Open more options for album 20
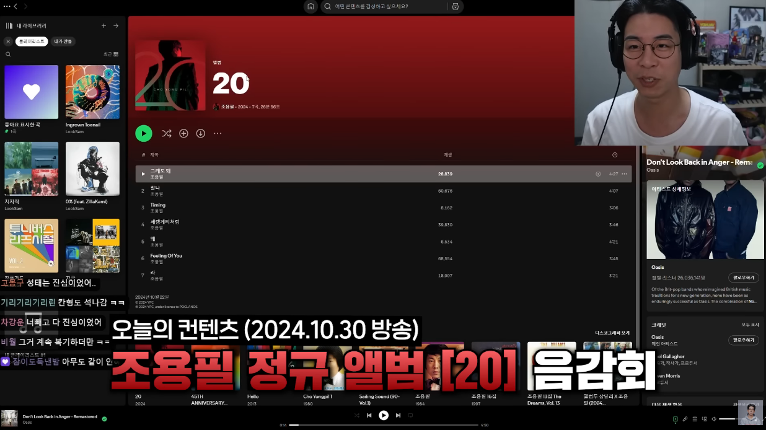 pyautogui.click(x=218, y=133)
